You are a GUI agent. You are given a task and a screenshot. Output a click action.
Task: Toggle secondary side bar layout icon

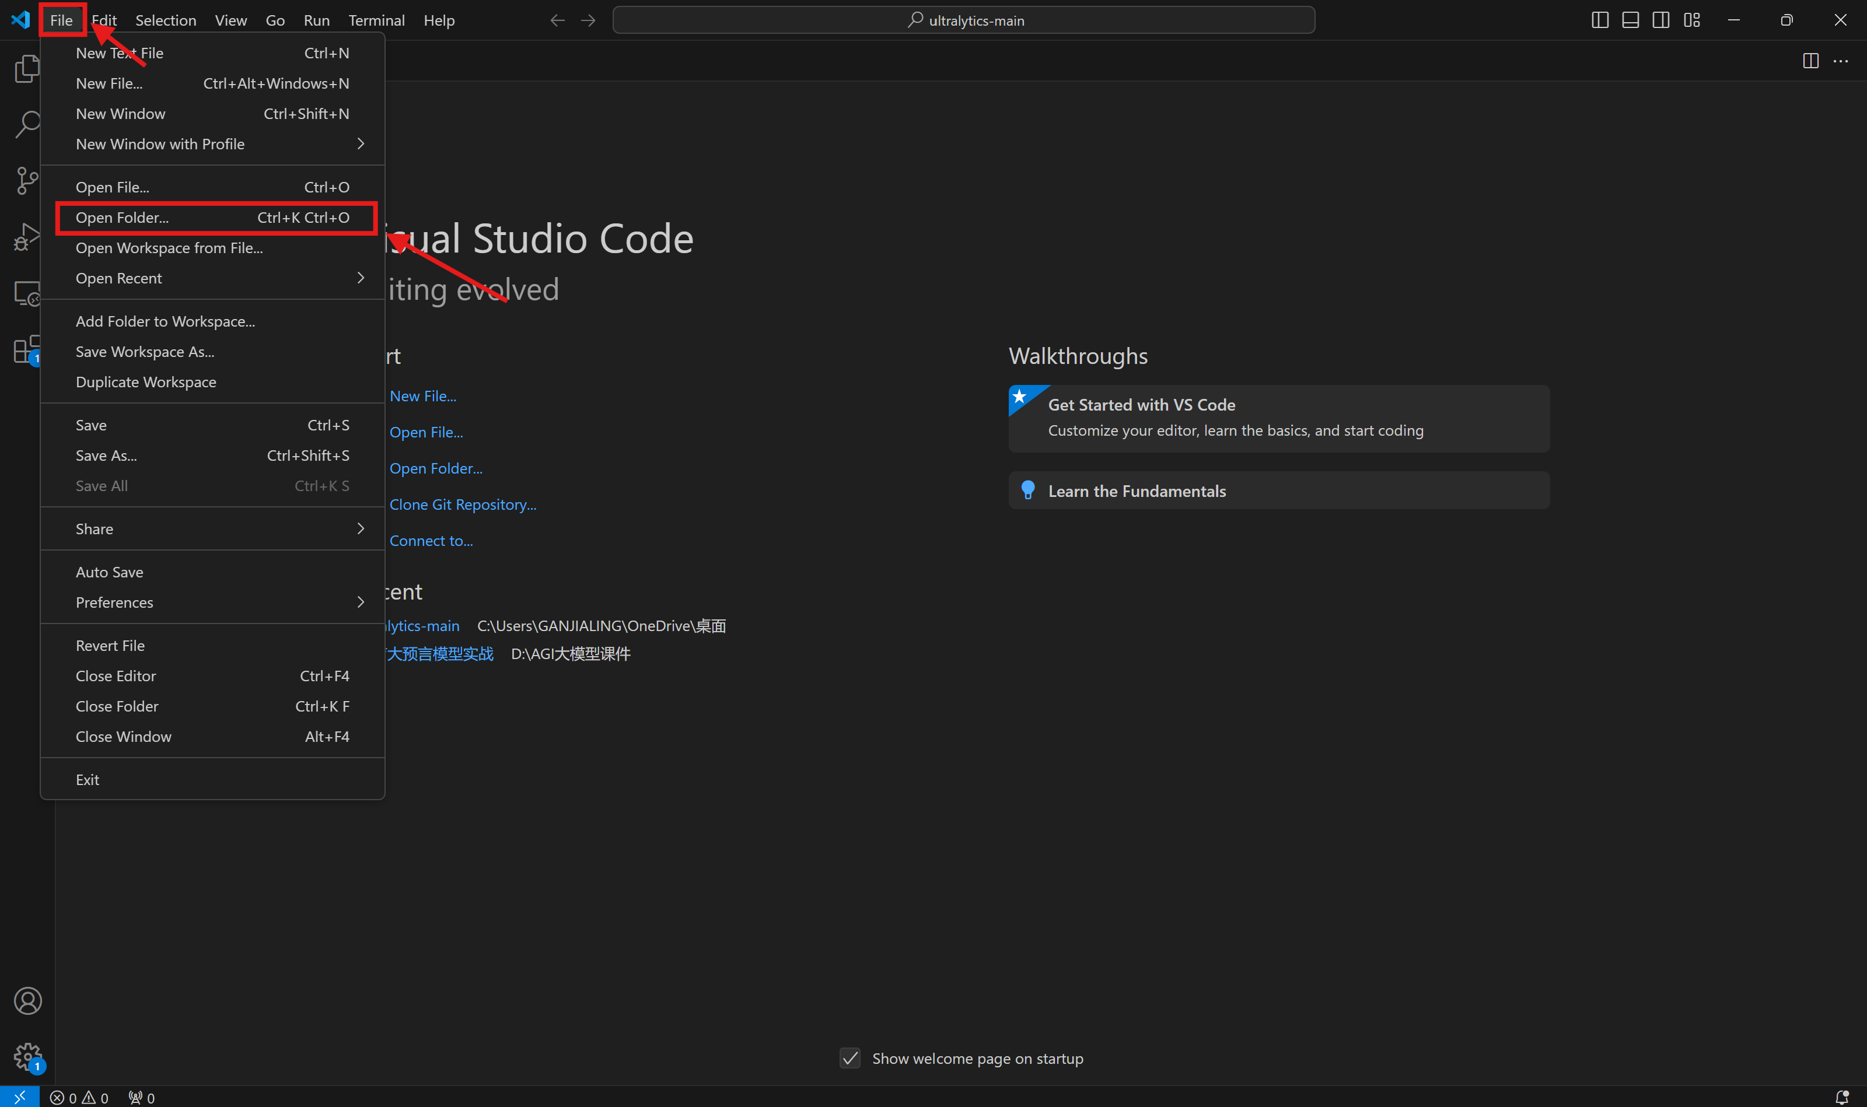1661,20
